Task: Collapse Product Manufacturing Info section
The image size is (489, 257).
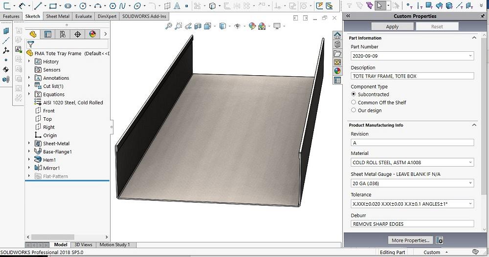Action: pos(474,125)
